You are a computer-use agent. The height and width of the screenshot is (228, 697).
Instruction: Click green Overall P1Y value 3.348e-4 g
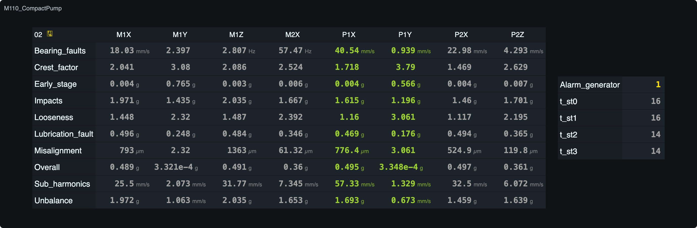tap(401, 167)
